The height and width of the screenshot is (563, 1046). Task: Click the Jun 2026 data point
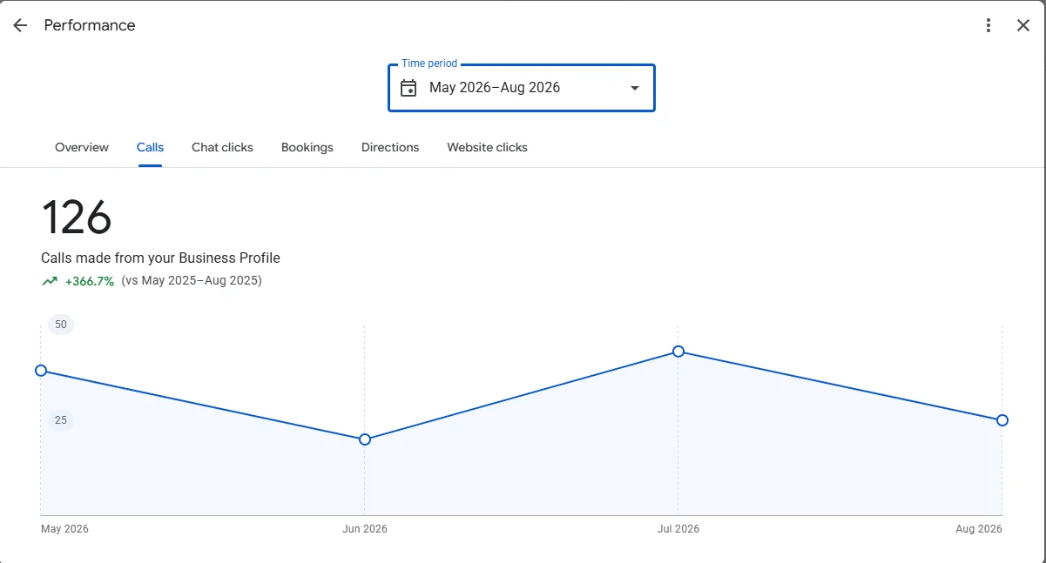pos(365,439)
